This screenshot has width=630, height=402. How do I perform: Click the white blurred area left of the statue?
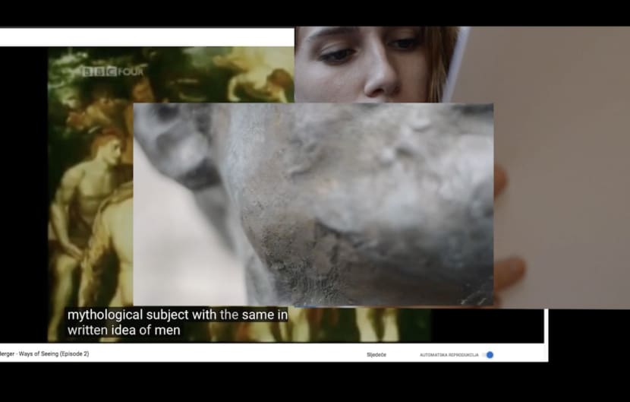point(175,243)
